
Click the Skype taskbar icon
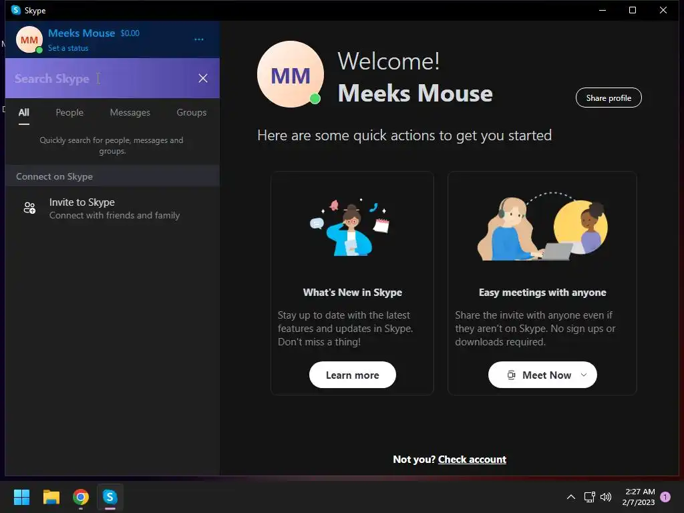[x=110, y=497]
